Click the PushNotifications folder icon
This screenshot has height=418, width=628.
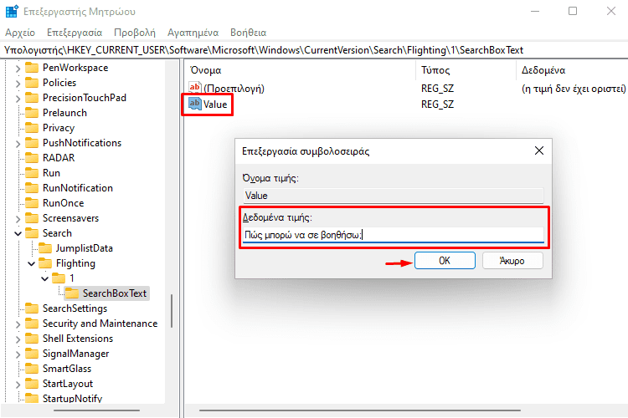click(32, 143)
